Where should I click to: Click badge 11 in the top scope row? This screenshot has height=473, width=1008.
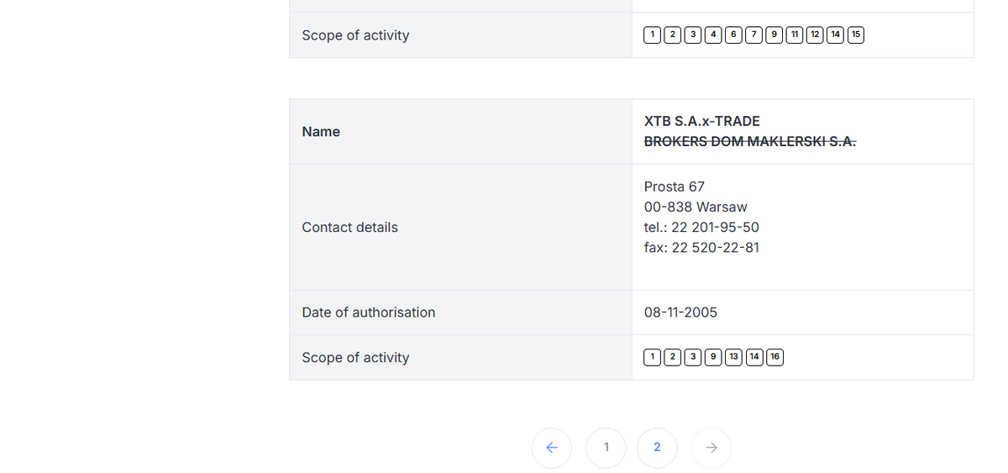(x=795, y=34)
